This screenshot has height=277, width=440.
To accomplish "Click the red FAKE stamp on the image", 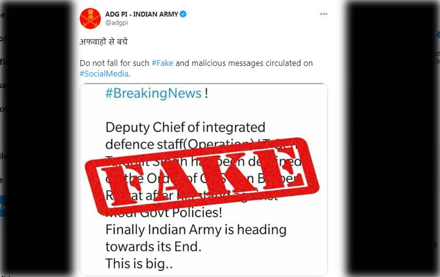I will coord(202,177).
